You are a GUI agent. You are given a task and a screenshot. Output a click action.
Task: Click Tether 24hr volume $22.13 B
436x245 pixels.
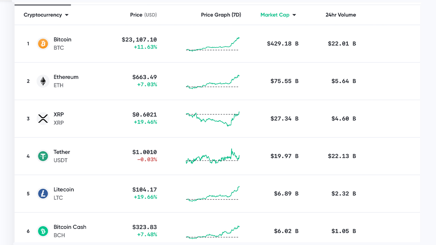[x=342, y=156]
